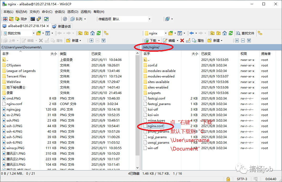Click remote open directory icon
The image size is (282, 182).
[171, 33]
